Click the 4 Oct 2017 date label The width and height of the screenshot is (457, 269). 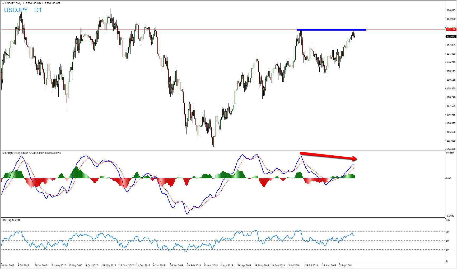92,266
